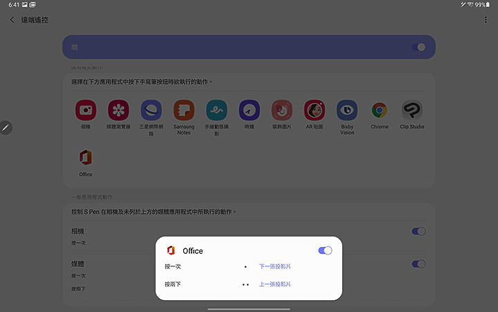
Task: Select the Office app icon in grid
Action: coord(86,158)
